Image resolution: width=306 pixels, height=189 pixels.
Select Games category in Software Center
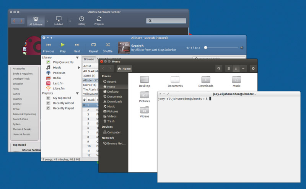point(16,94)
